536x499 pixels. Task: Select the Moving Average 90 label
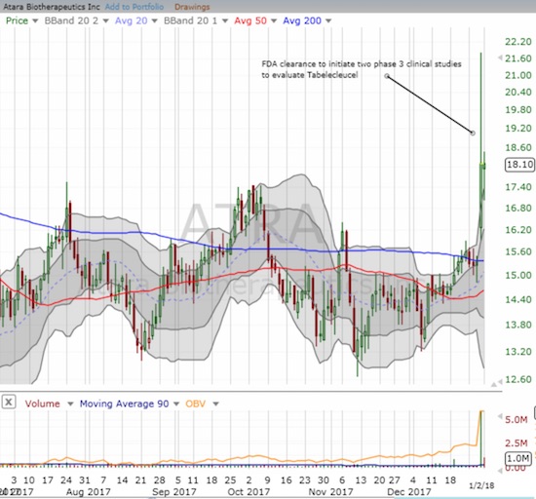[124, 403]
